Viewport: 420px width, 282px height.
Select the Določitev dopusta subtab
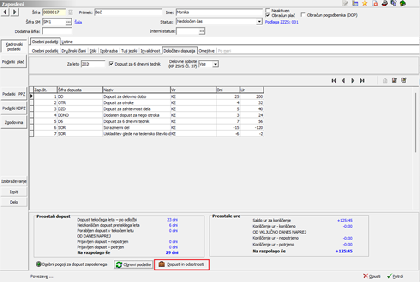click(x=179, y=51)
